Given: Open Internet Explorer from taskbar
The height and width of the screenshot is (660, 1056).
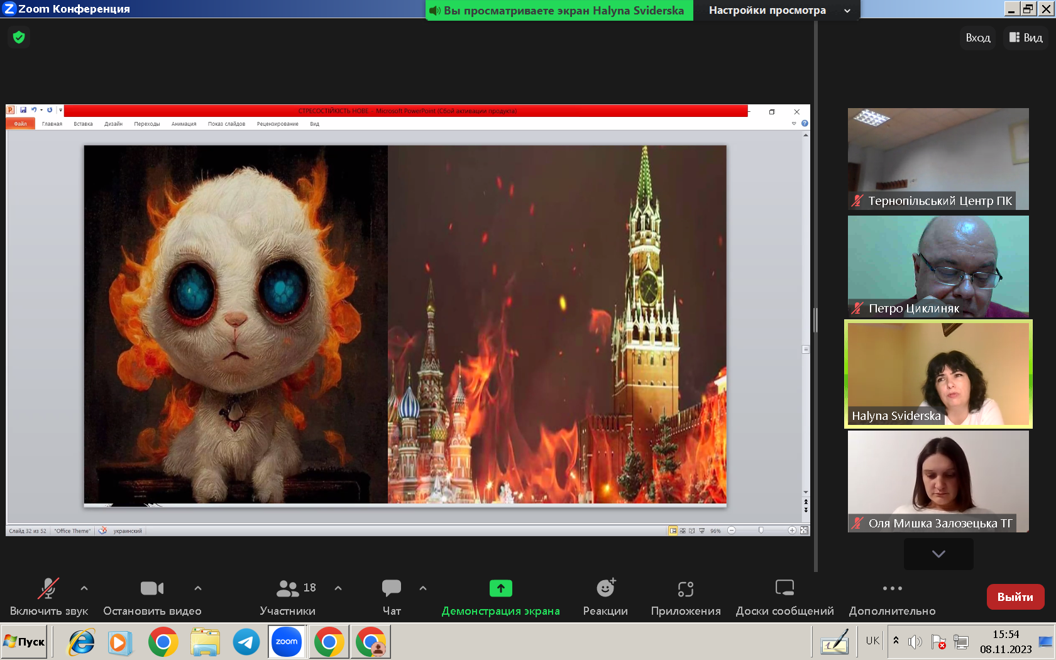Looking at the screenshot, I should click(x=82, y=642).
